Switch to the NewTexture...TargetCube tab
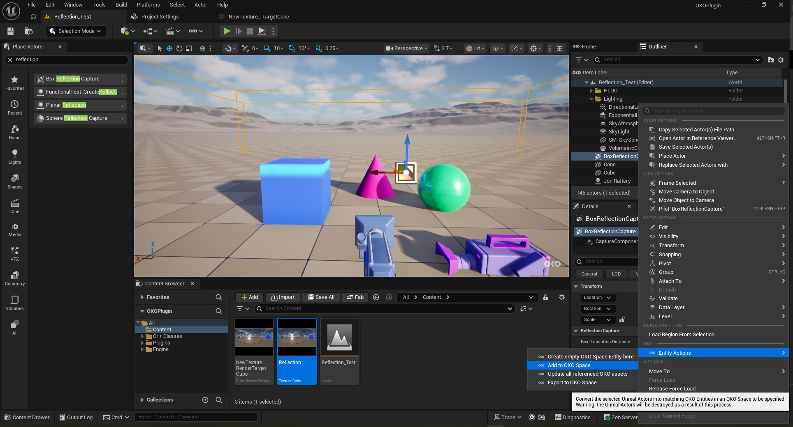Image resolution: width=793 pixels, height=427 pixels. (x=258, y=17)
